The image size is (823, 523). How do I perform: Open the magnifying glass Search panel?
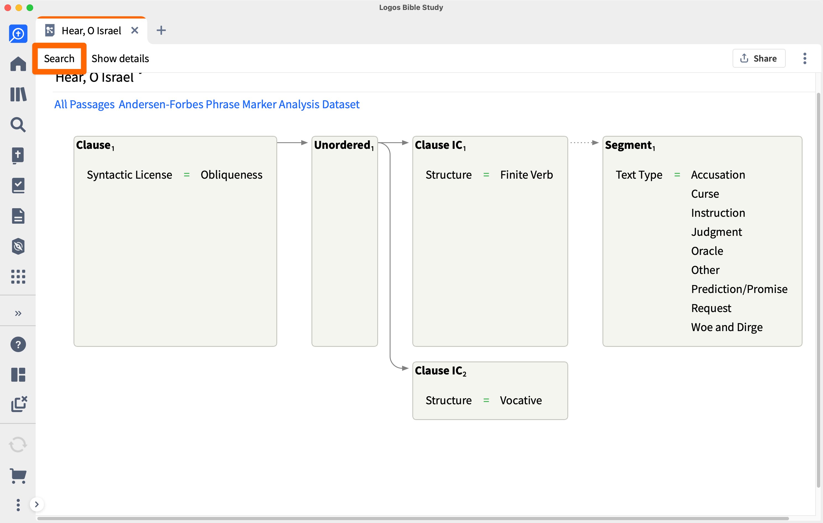[x=18, y=125]
